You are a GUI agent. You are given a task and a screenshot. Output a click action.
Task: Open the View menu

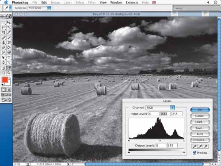(103, 3)
